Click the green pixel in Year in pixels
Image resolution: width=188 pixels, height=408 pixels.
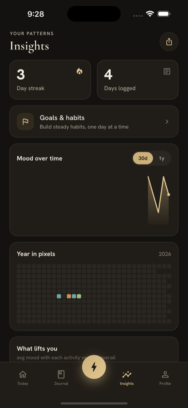pyautogui.click(x=79, y=296)
